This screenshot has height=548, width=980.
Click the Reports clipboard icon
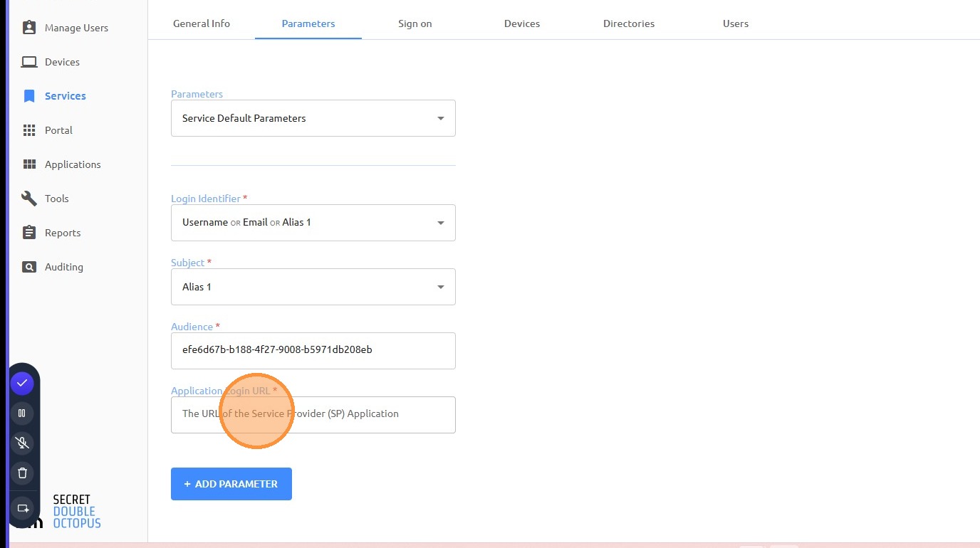pyautogui.click(x=29, y=233)
